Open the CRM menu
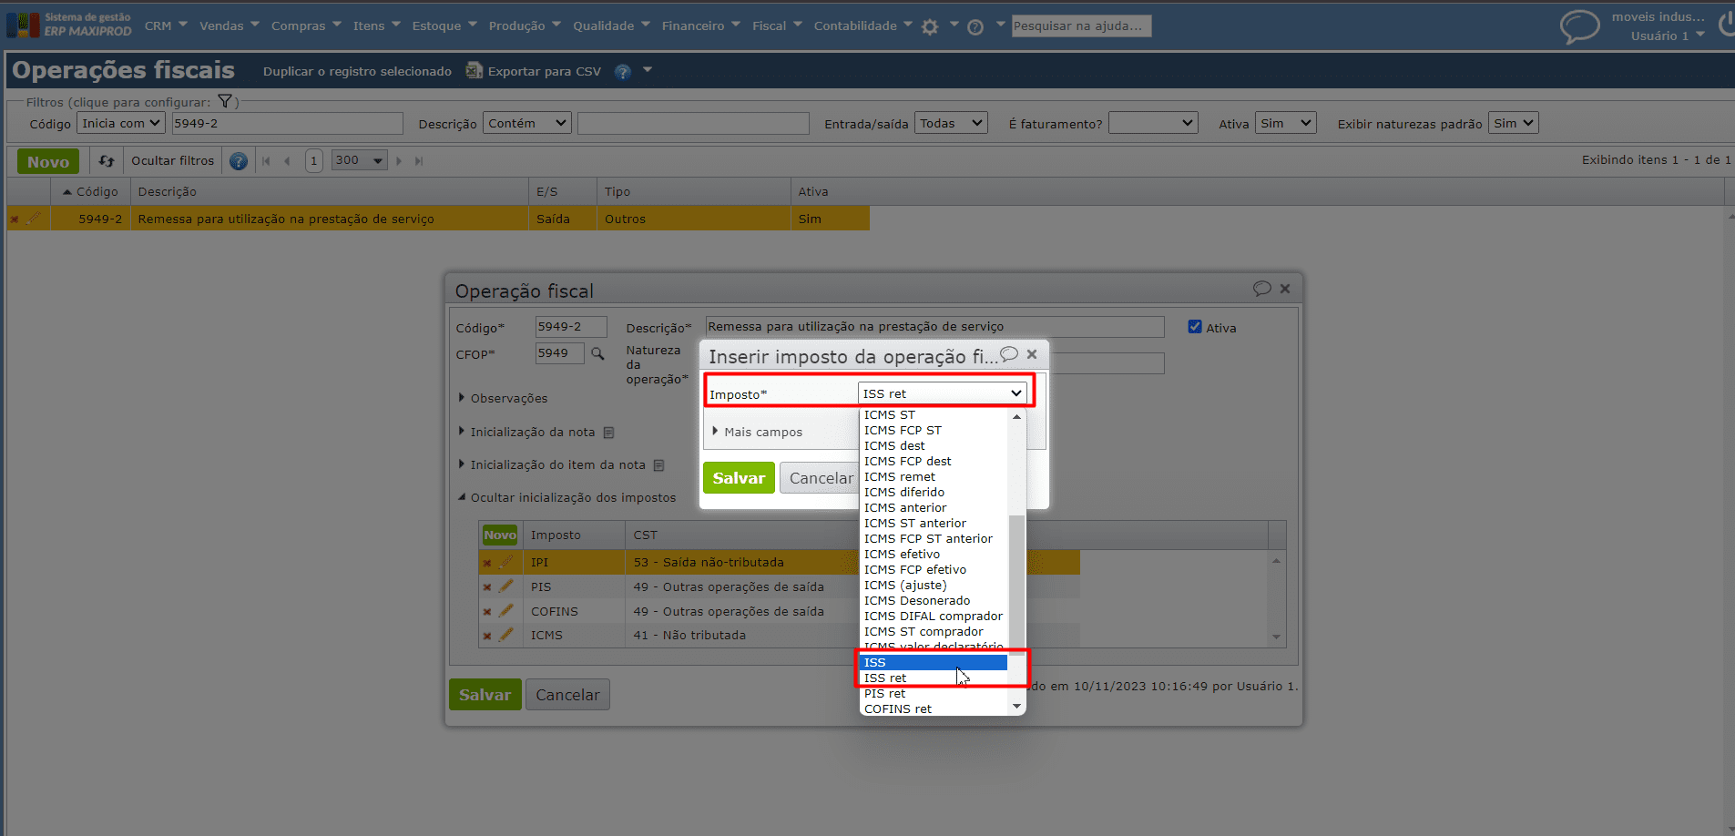This screenshot has width=1735, height=836. coord(165,25)
